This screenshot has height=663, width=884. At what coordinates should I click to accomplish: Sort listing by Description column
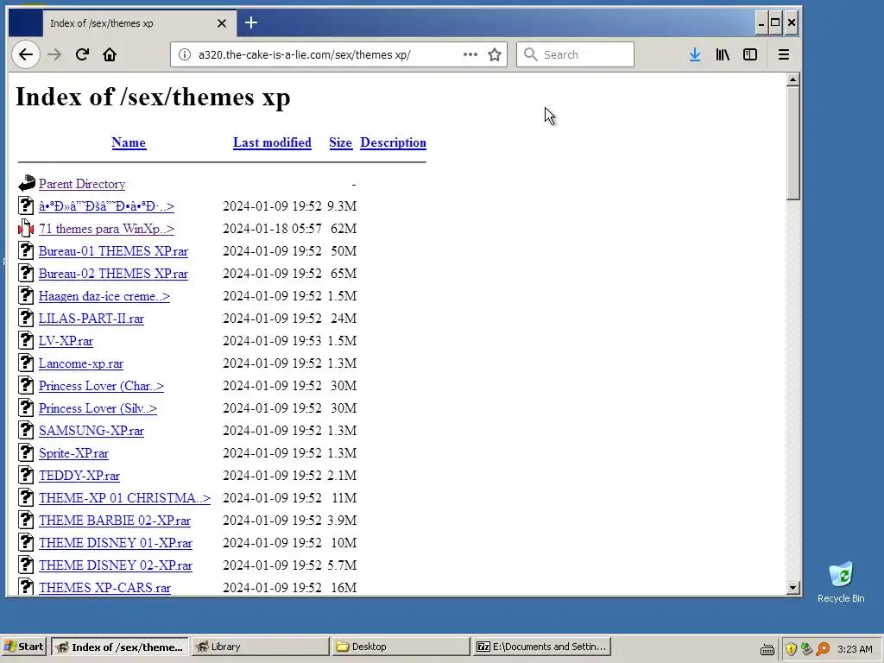point(393,142)
